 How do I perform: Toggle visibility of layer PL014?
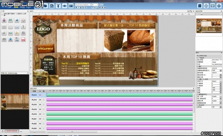coord(40,100)
